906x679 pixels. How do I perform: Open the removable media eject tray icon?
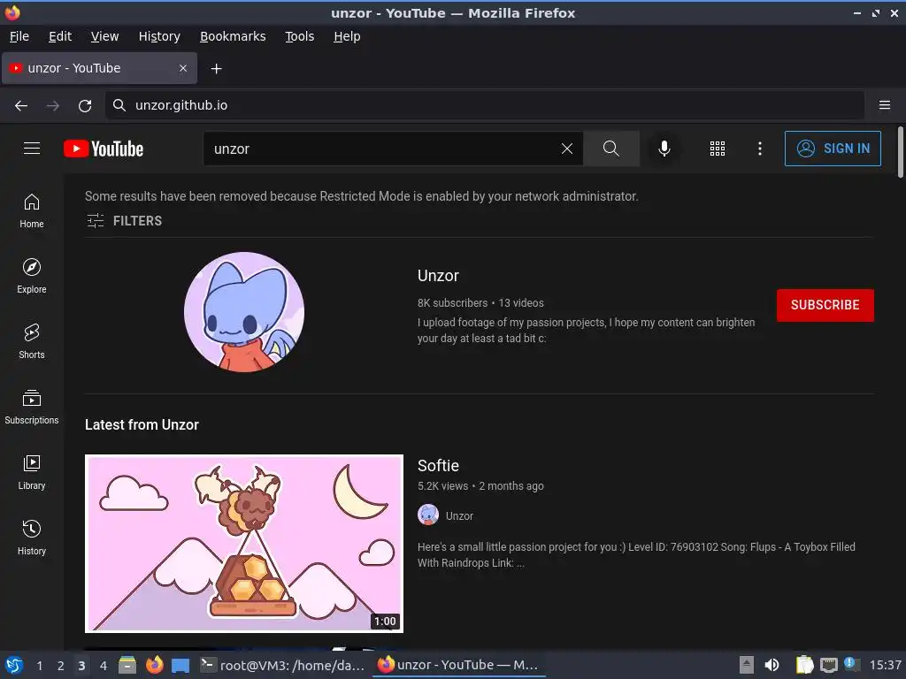click(x=747, y=665)
